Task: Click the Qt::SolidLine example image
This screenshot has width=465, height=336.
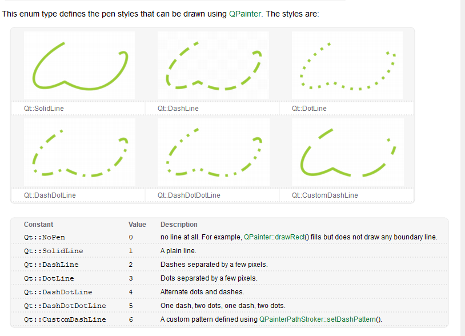Action: point(79,65)
